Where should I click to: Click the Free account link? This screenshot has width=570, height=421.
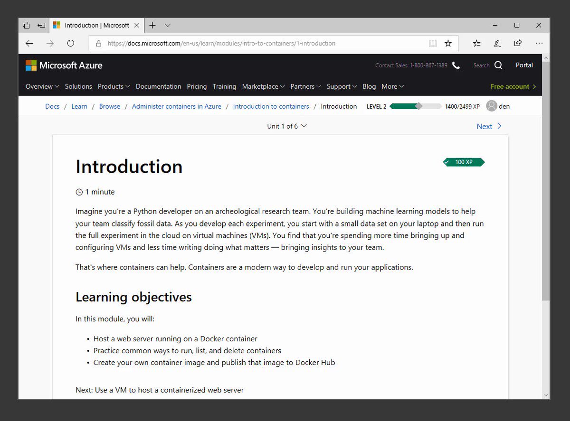tap(513, 86)
